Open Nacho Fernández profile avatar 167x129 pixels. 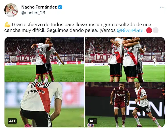(x=11, y=10)
